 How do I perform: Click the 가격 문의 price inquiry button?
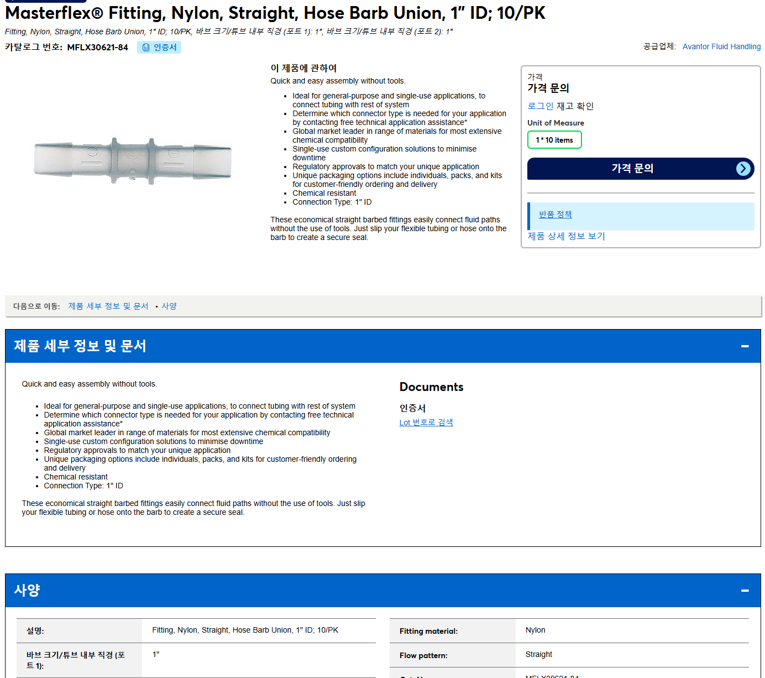641,169
